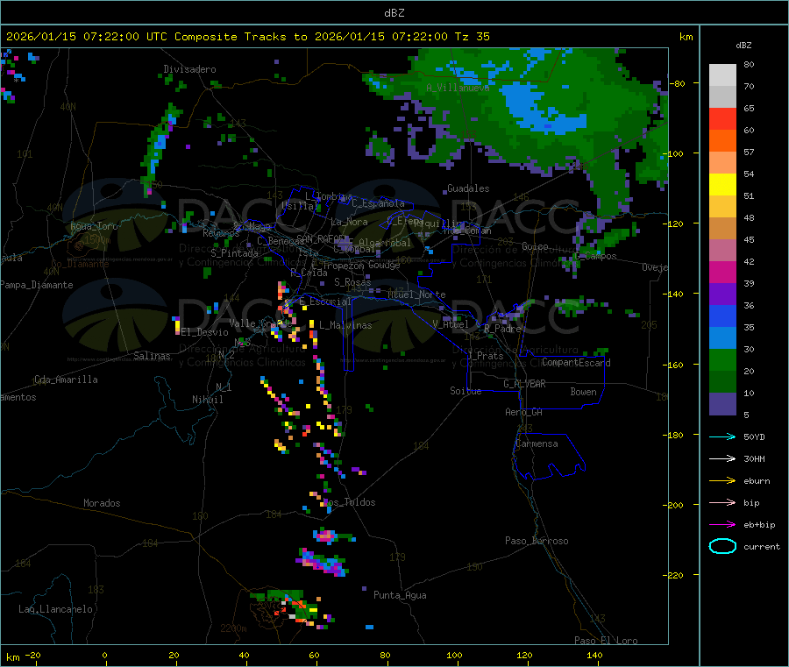Click the 'Atuel_Norte' map label
The height and width of the screenshot is (667, 789).
click(x=416, y=294)
